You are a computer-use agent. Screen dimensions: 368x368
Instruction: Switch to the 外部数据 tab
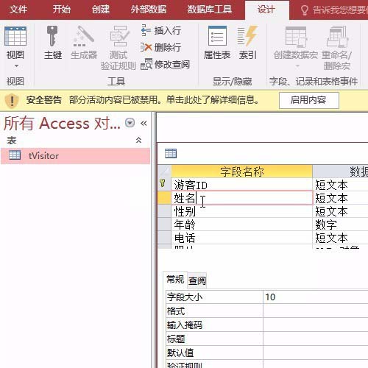point(149,10)
